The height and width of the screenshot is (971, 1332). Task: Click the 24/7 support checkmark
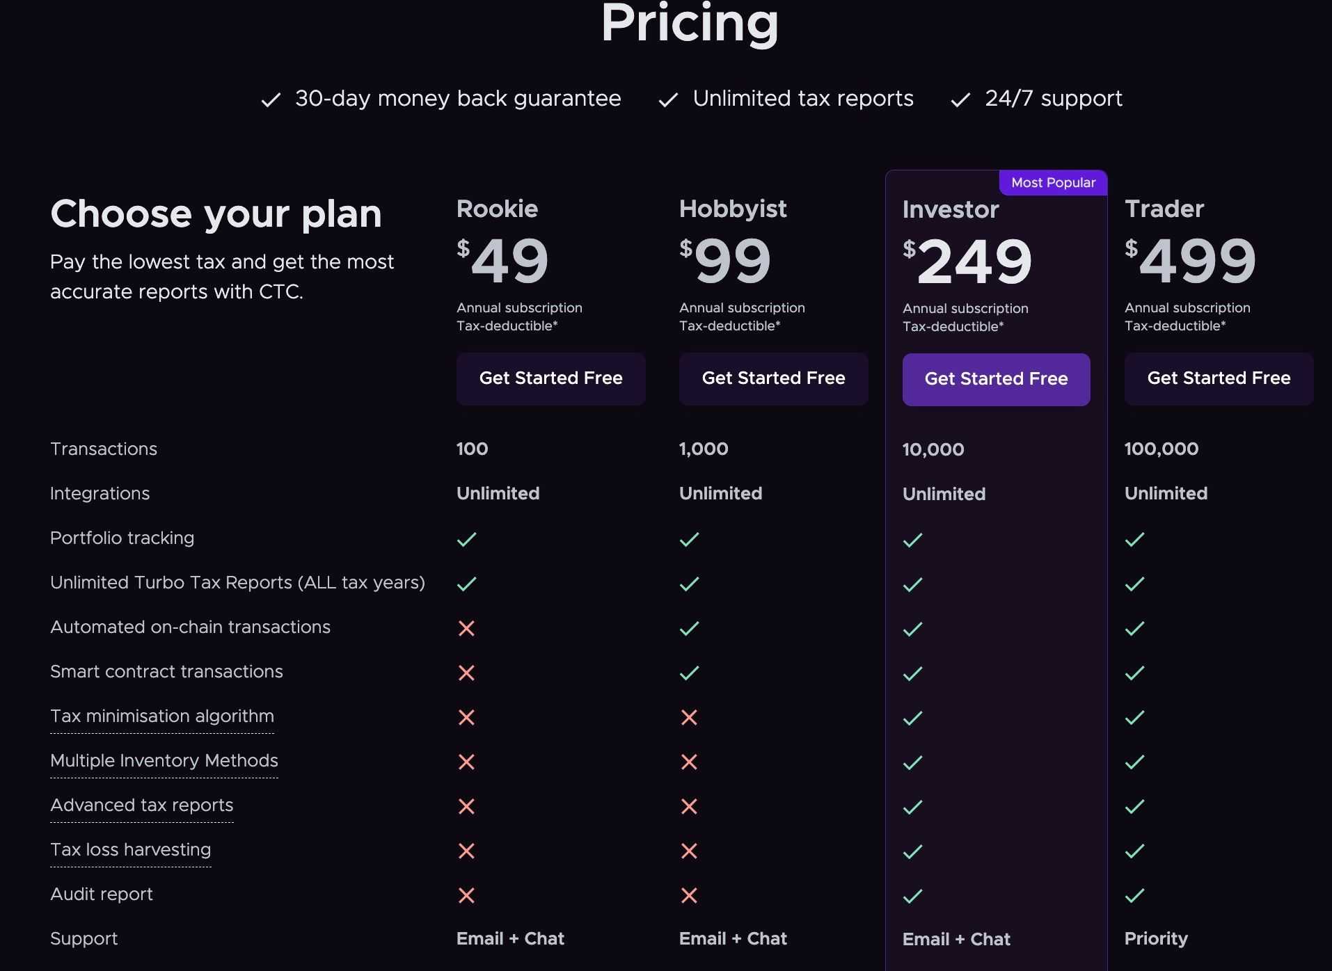coord(960,99)
